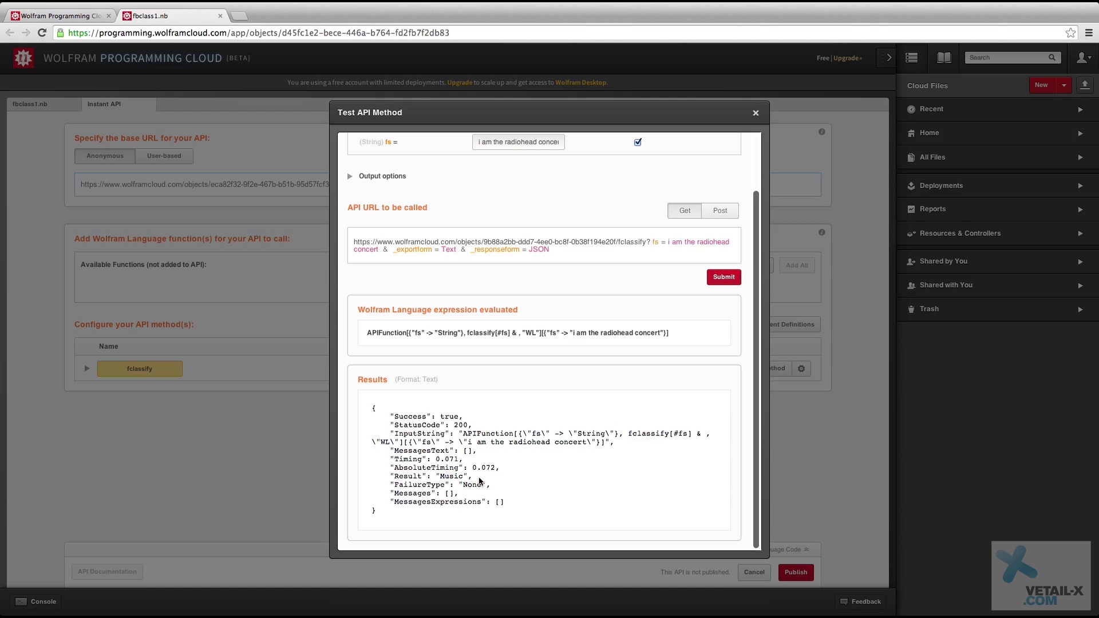This screenshot has height=618, width=1099.
Task: Open the documentation book icon
Action: click(x=944, y=58)
